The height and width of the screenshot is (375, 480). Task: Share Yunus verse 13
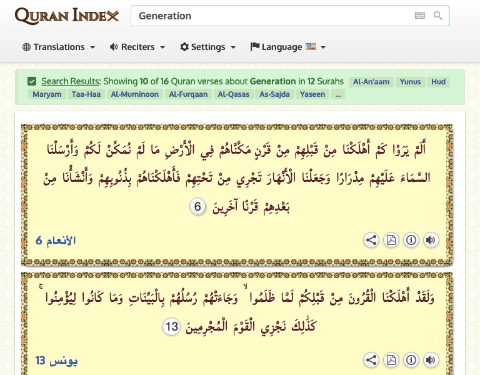[371, 360]
